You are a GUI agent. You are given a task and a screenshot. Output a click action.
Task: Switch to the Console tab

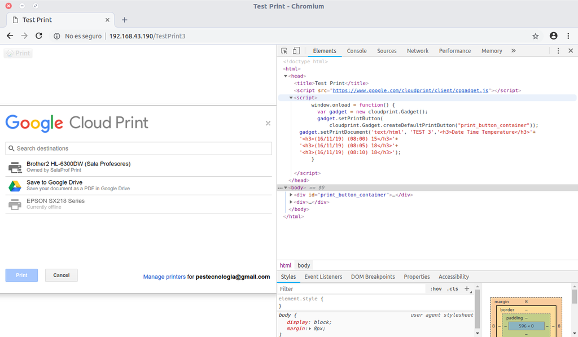[x=357, y=51]
